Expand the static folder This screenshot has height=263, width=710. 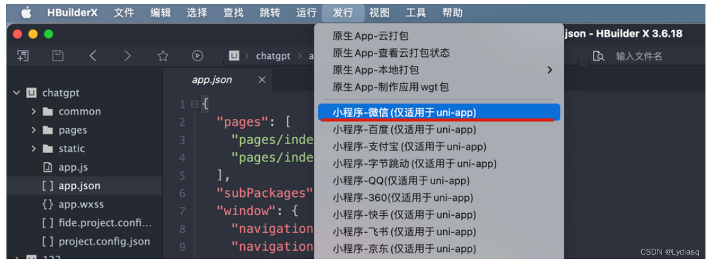click(x=34, y=149)
